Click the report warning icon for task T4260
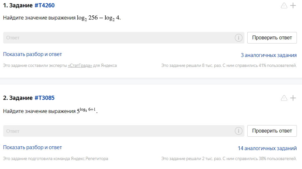Viewport: 302px width, 169px height. [284, 5]
